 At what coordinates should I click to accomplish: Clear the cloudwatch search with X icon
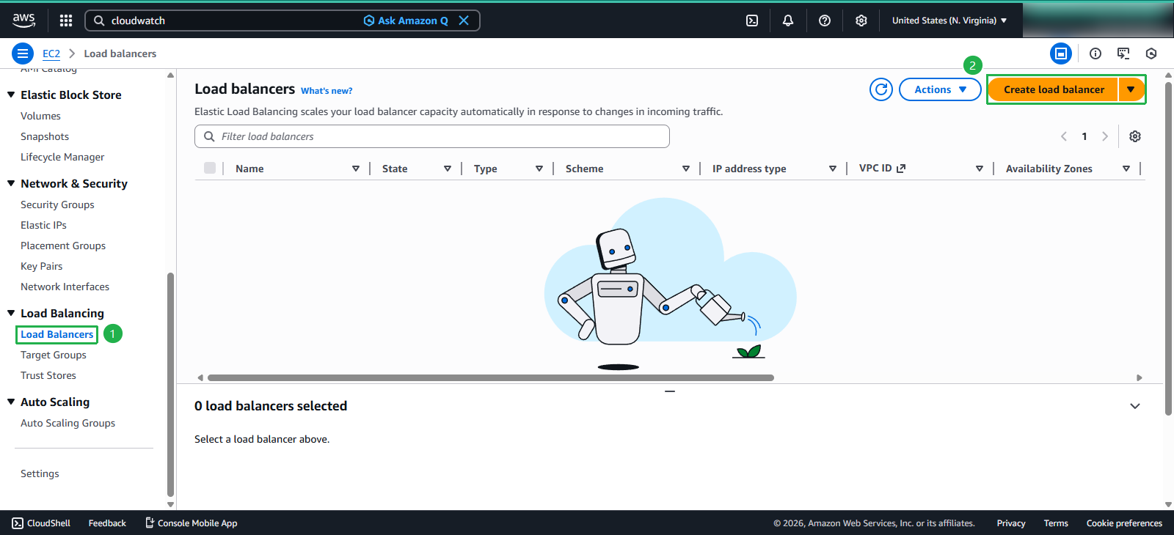464,21
